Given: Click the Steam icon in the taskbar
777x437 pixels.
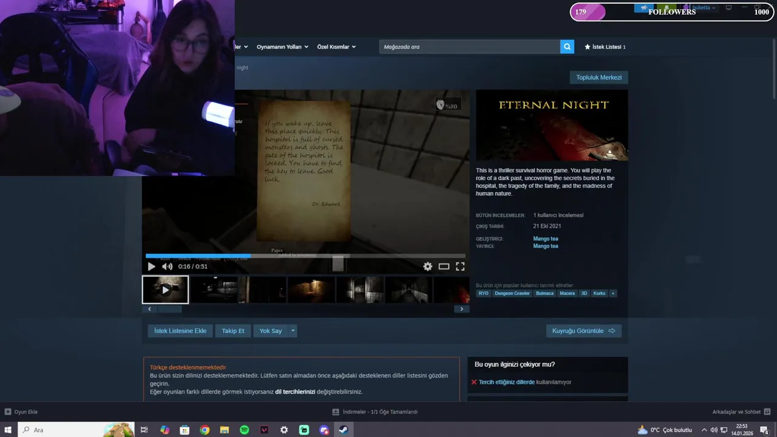Looking at the screenshot, I should point(344,430).
